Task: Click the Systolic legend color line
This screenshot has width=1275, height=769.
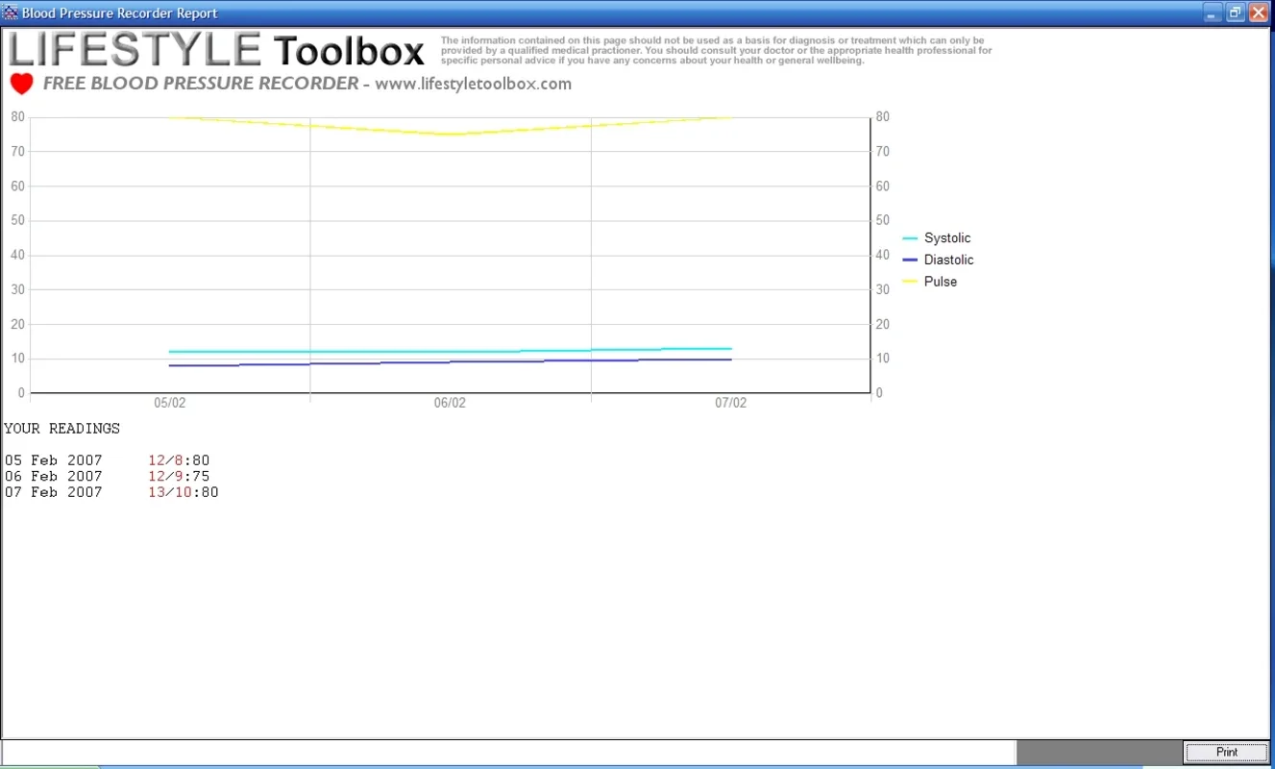Action: tap(910, 238)
